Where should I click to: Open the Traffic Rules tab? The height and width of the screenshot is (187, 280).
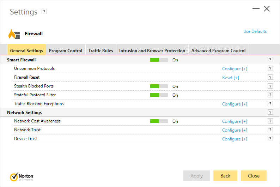pos(101,51)
